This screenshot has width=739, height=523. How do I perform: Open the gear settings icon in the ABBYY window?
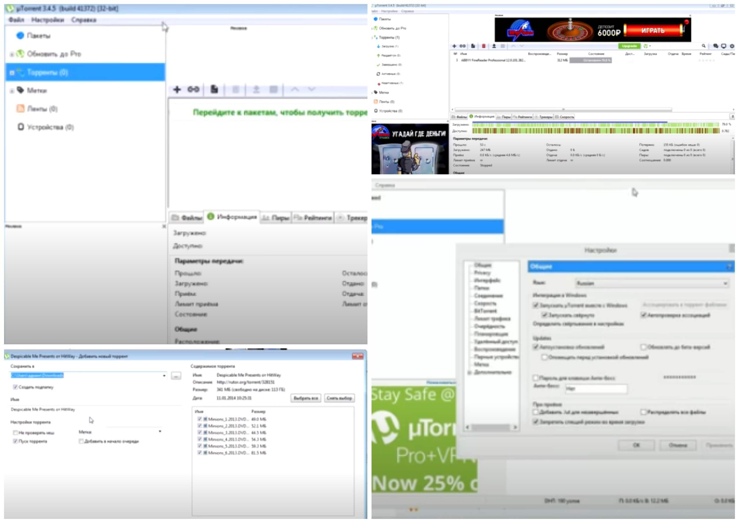732,46
